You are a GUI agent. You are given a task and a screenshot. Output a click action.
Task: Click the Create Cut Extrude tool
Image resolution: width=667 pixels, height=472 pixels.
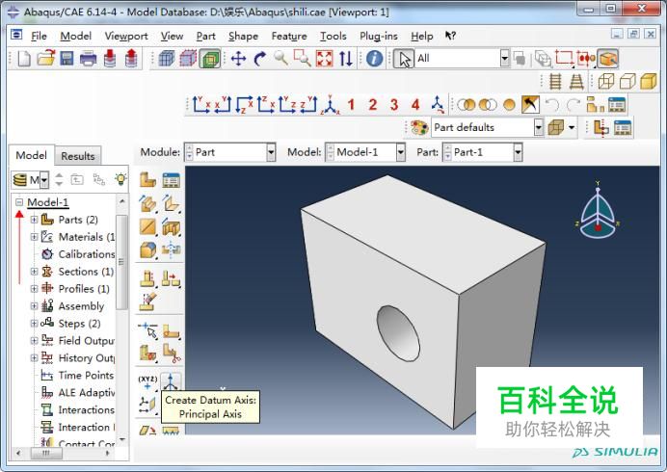click(171, 227)
